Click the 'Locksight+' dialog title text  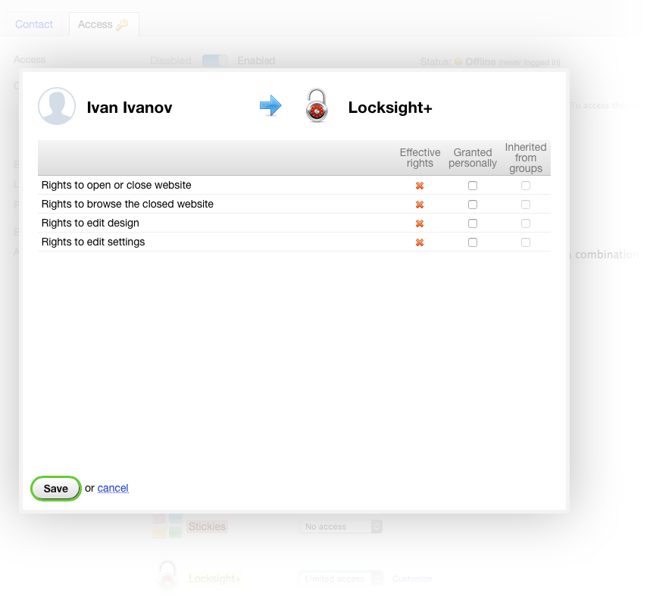tap(390, 107)
